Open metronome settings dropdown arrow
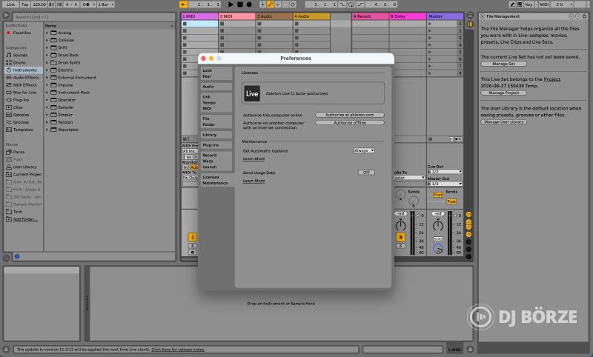593x357 pixels. pyautogui.click(x=94, y=4)
